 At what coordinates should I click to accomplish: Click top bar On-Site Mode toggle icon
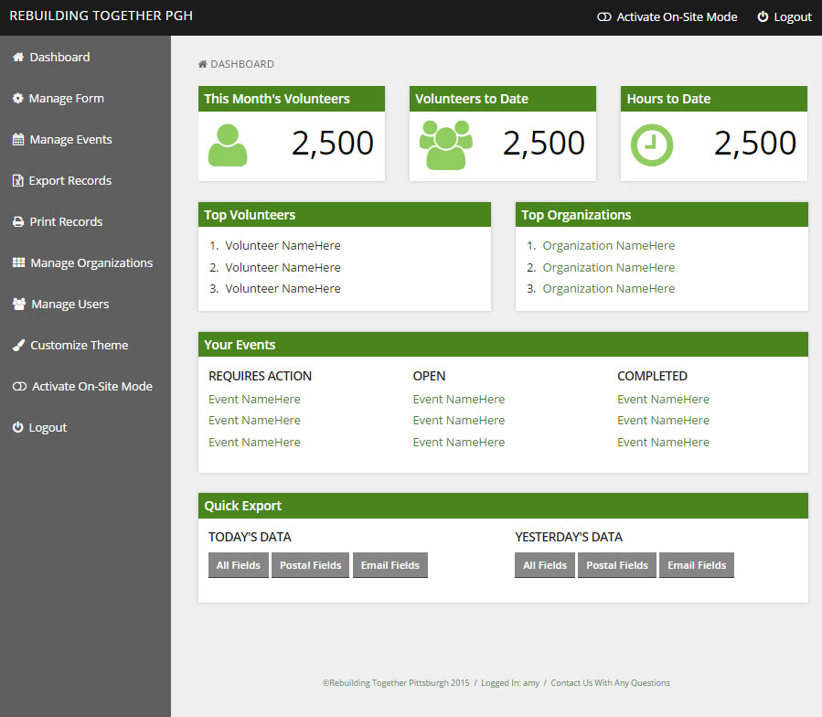603,16
